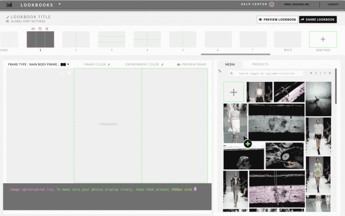The image size is (345, 216).
Task: Select the dark image with rock object
Action: click(x=244, y=157)
